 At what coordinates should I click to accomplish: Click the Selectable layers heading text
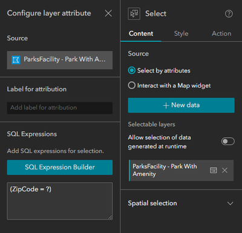point(151,124)
